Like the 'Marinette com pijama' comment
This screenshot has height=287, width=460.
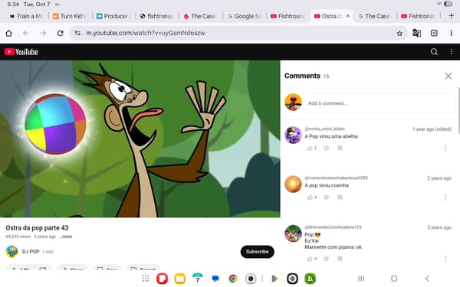pos(310,259)
